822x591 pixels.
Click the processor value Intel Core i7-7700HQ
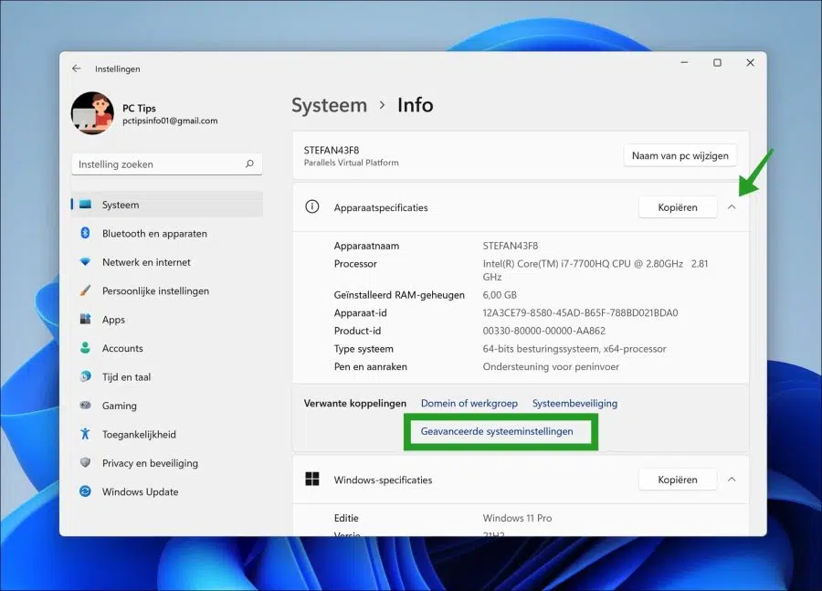coord(595,270)
